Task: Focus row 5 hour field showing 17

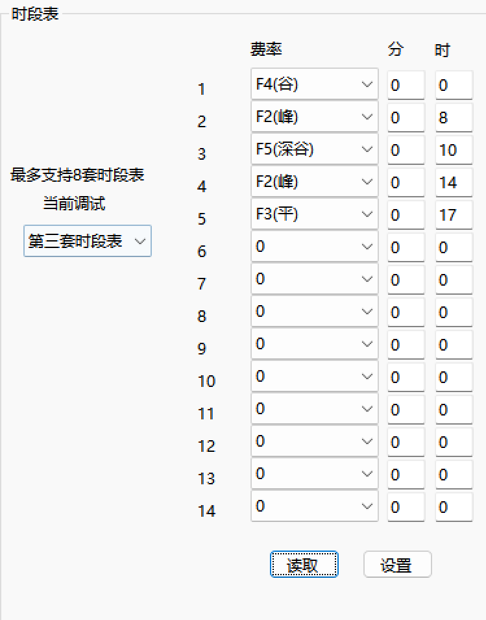Action: pos(454,215)
